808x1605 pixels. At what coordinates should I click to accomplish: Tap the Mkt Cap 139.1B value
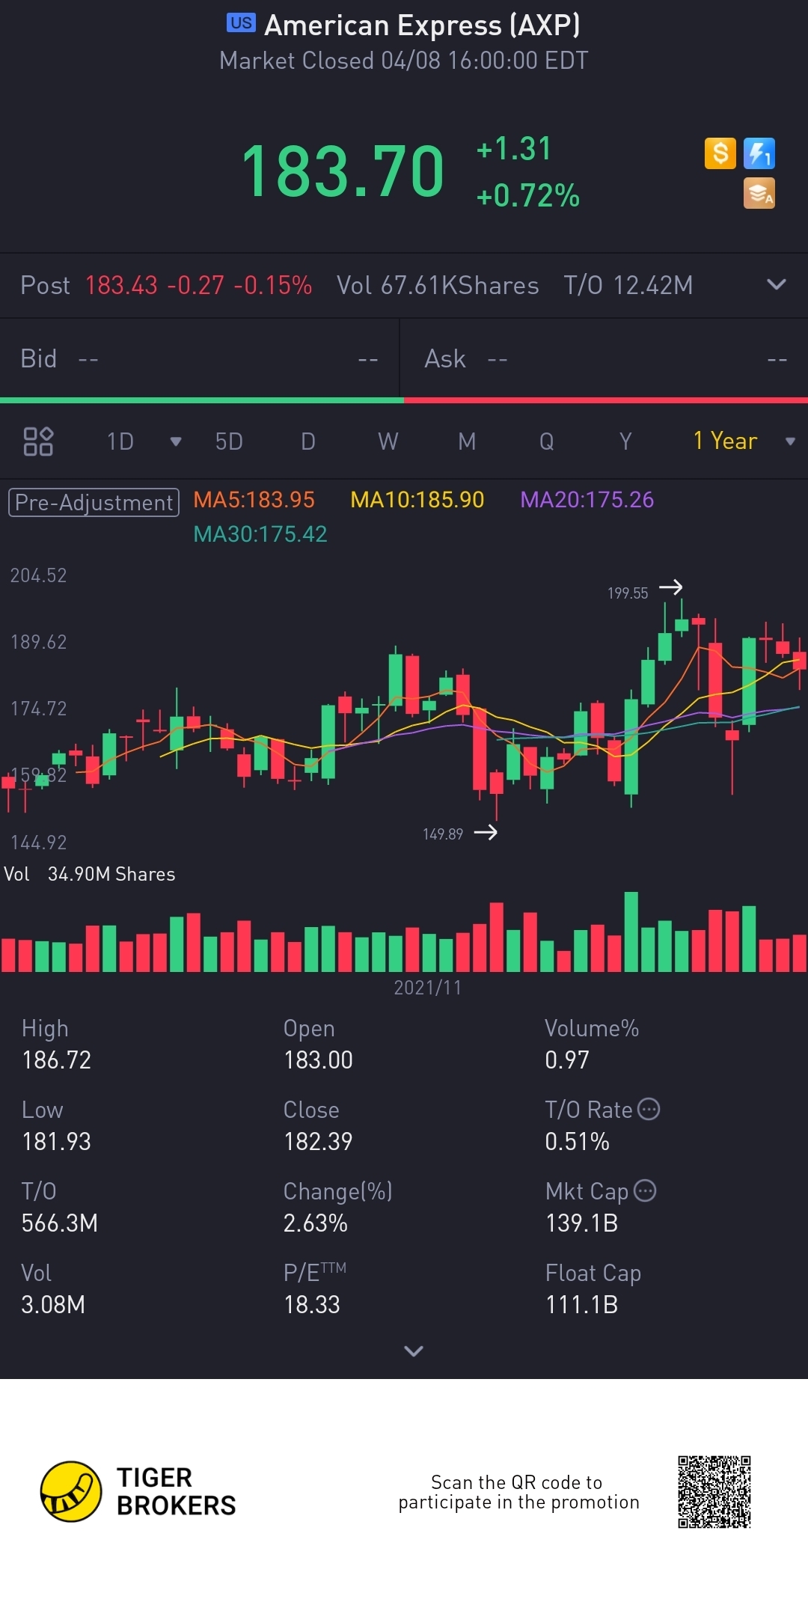582,1223
